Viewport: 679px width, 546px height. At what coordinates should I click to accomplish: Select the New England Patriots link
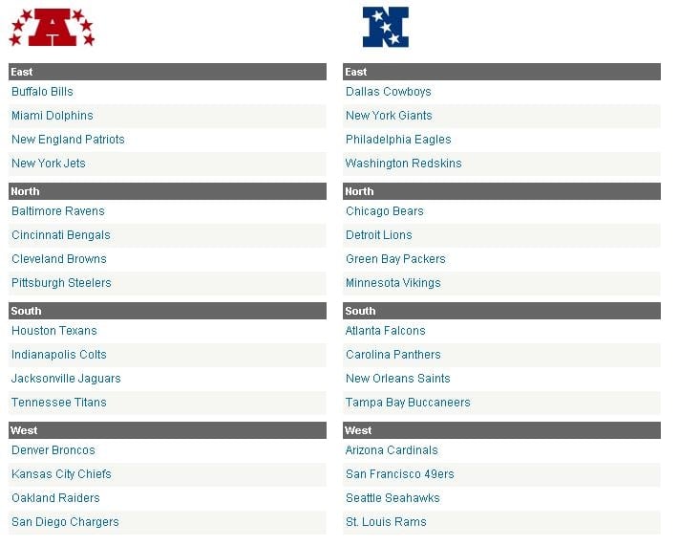coord(68,140)
